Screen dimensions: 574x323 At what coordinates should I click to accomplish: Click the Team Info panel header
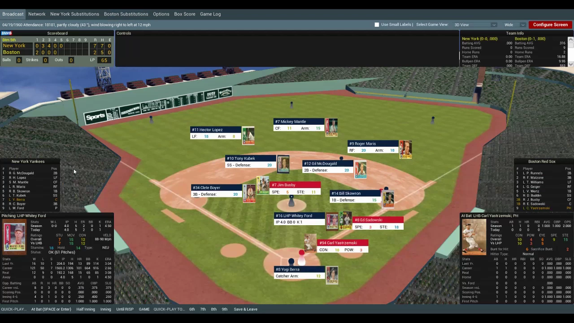[x=515, y=33]
